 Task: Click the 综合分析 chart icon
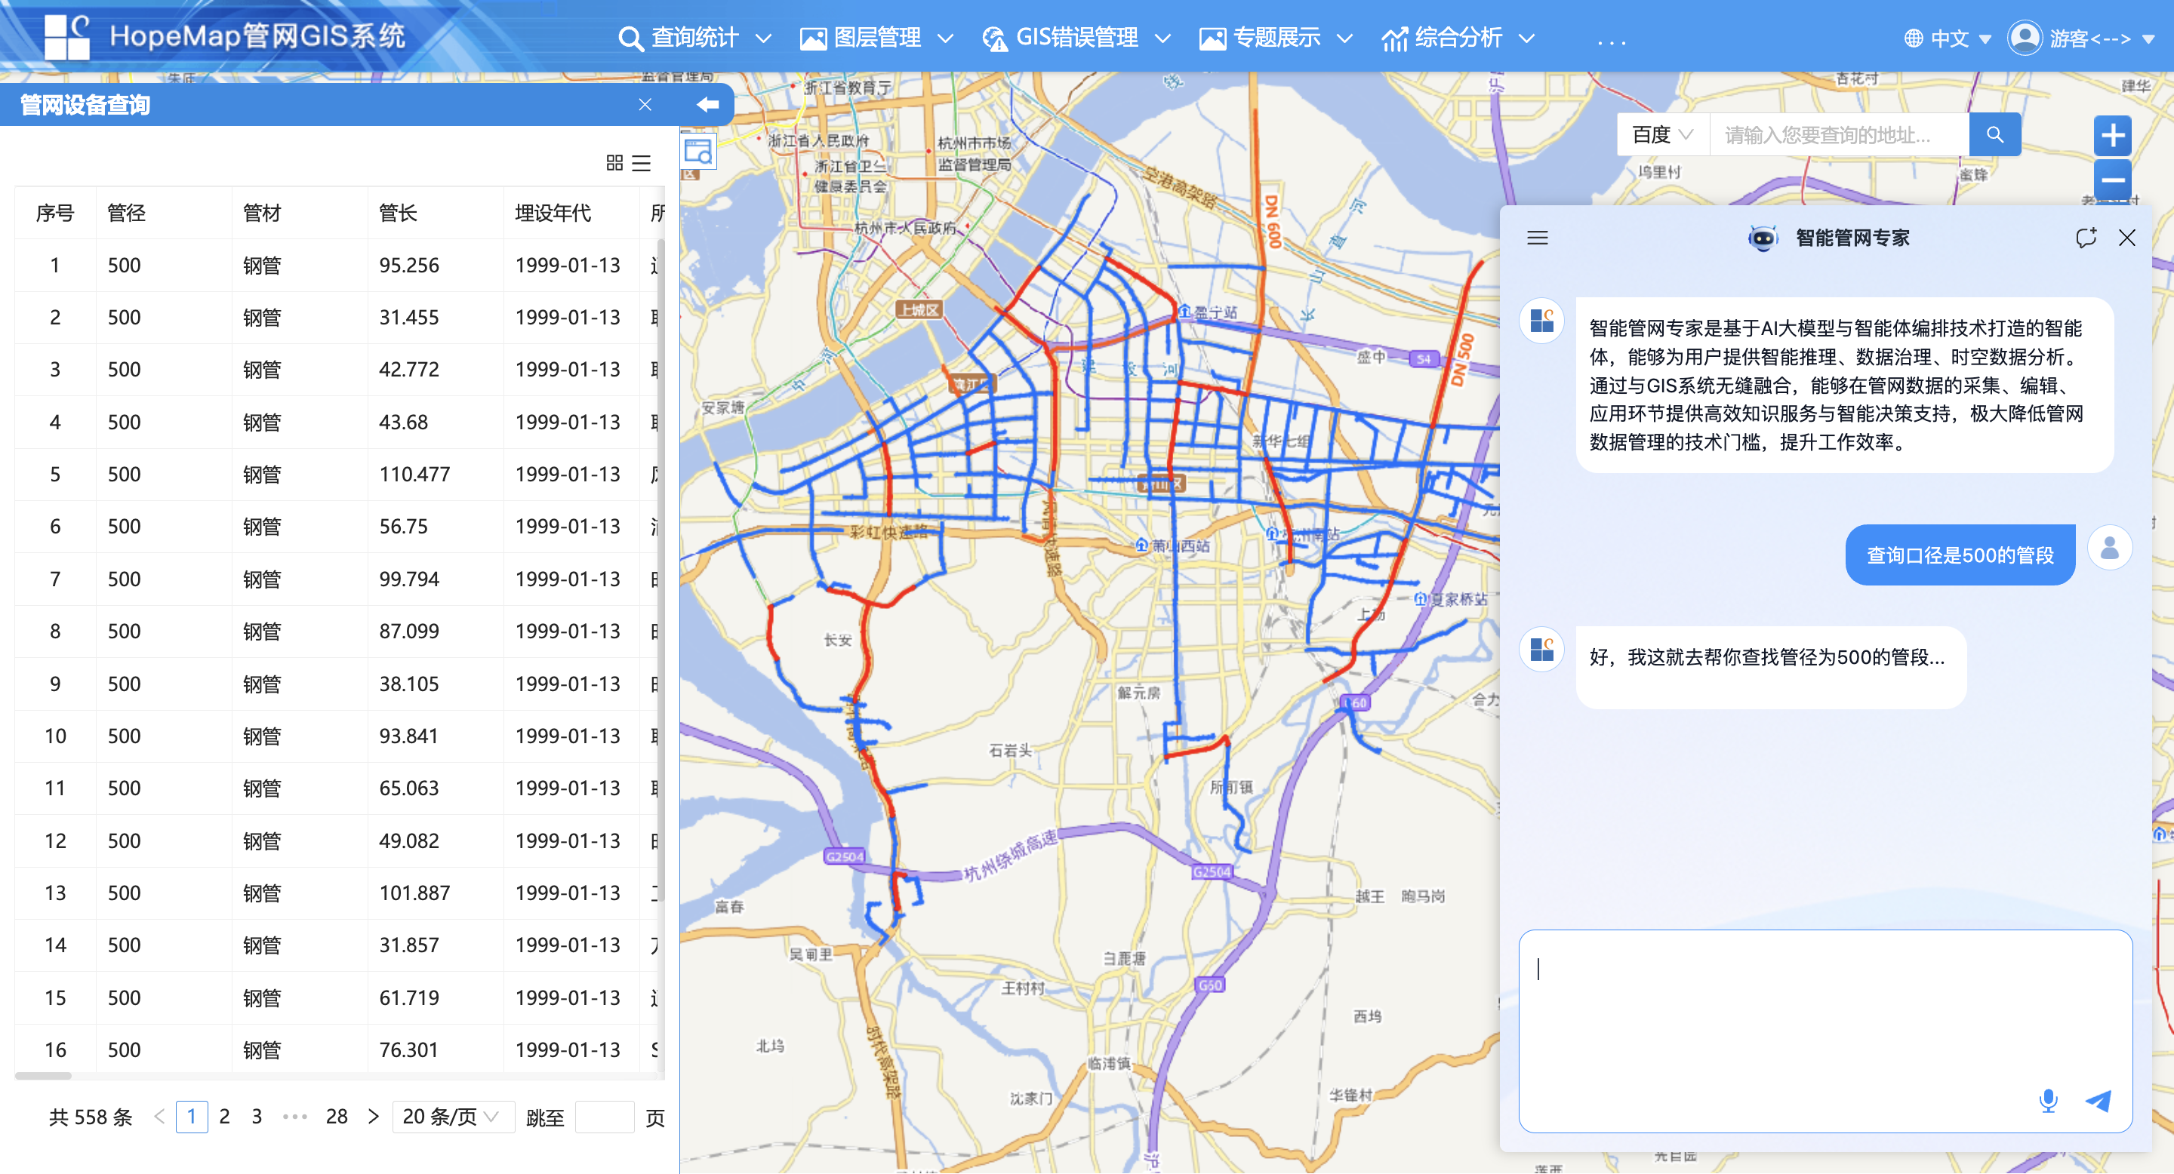tap(1394, 38)
